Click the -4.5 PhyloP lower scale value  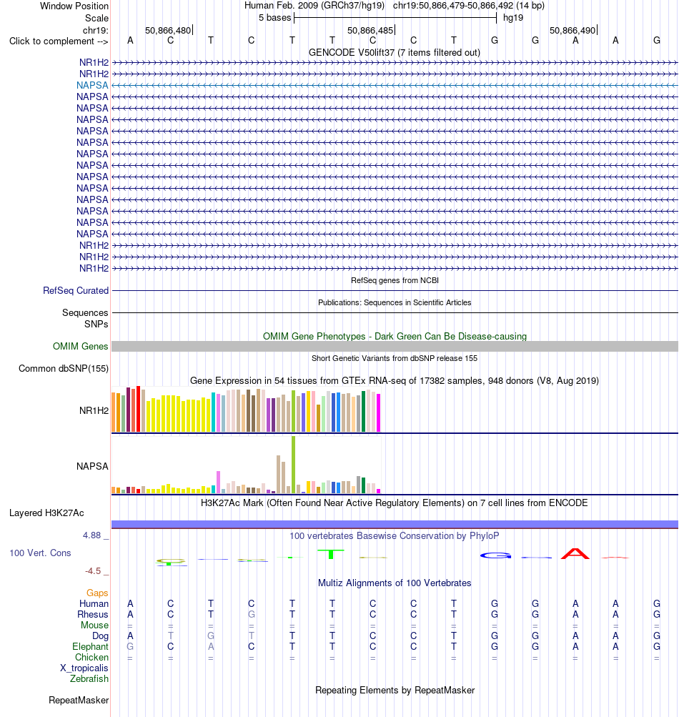click(x=93, y=571)
